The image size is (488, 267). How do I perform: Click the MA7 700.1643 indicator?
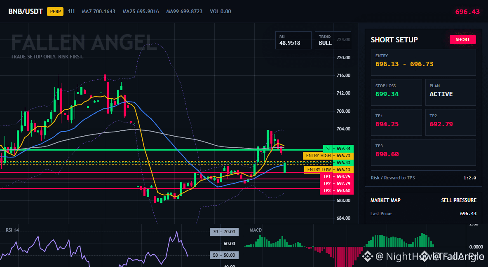pyautogui.click(x=99, y=12)
